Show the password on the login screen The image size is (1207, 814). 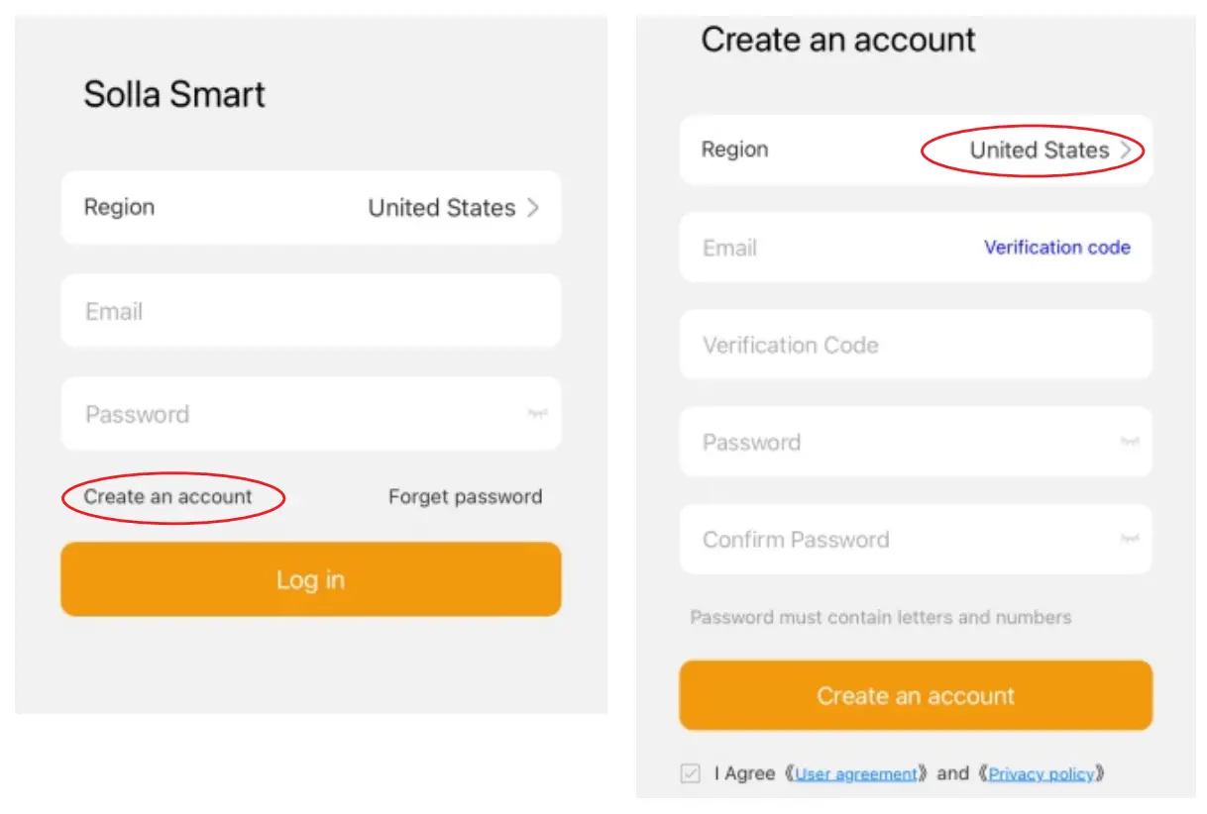point(536,414)
